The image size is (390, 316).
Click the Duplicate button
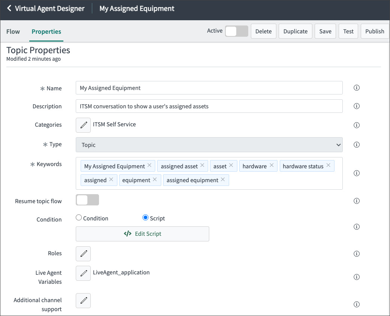(295, 31)
